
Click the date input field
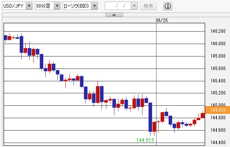click(x=118, y=6)
